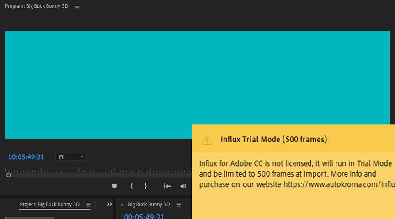Step back one frame
Viewport: 395px width, 219px height.
pyautogui.click(x=182, y=186)
